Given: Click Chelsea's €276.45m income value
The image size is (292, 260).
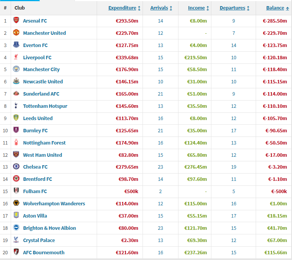Looking at the screenshot, I should (196, 167).
